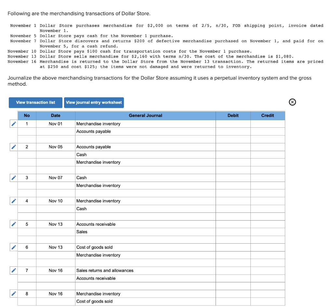Screen dimensions: 333x308
Task: Click the Credit cell for Sales Nov 13
Action: [268, 232]
